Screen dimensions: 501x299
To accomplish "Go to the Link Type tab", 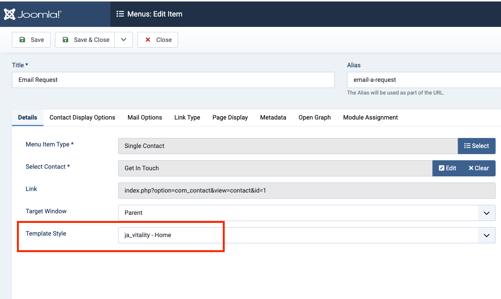I will click(x=187, y=118).
